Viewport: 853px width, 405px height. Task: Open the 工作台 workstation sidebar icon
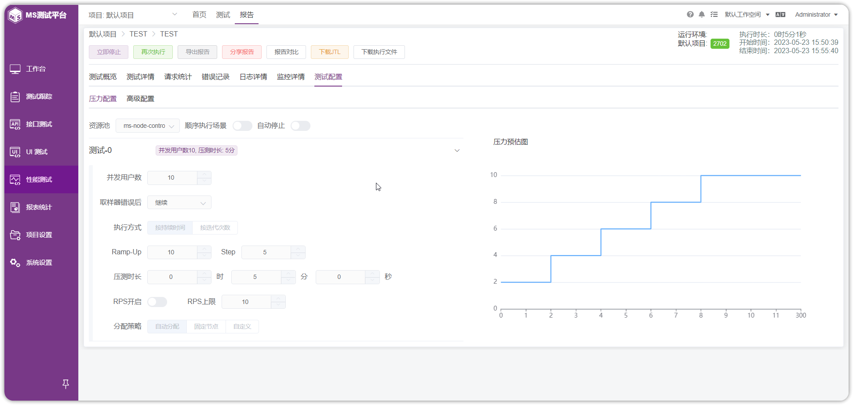(x=15, y=69)
